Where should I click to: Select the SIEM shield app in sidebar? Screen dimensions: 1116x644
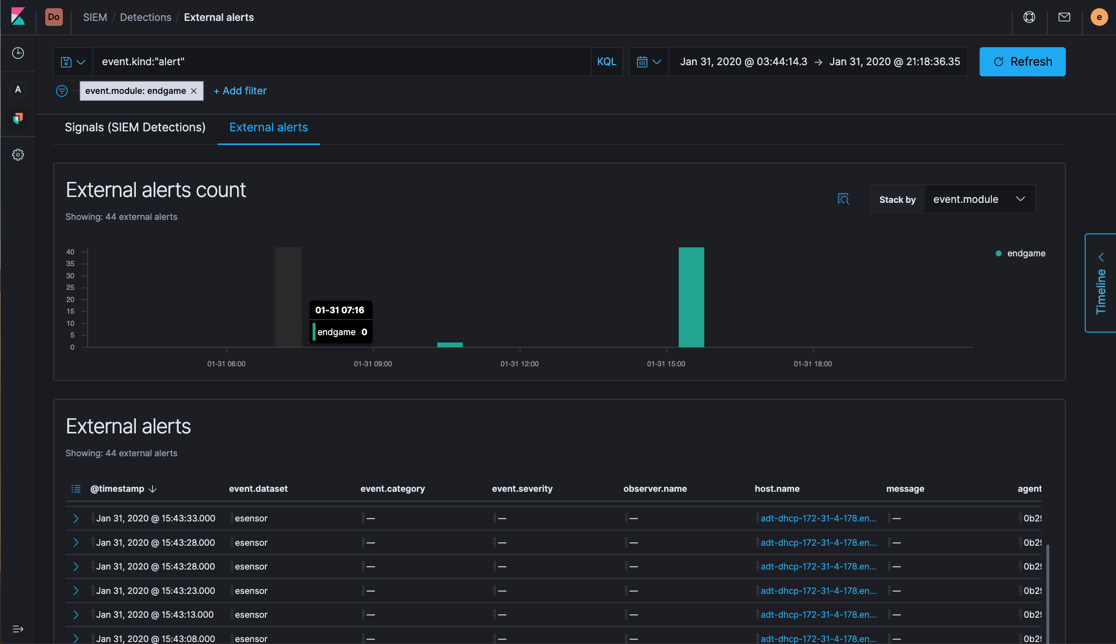click(18, 119)
